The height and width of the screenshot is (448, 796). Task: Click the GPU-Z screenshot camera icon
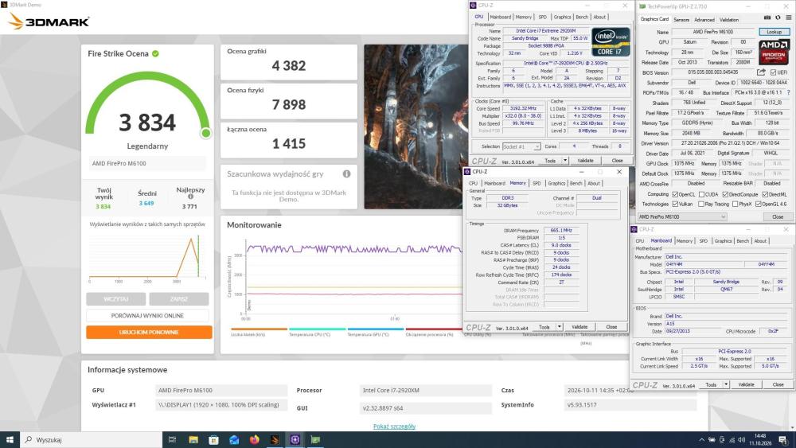pos(767,18)
